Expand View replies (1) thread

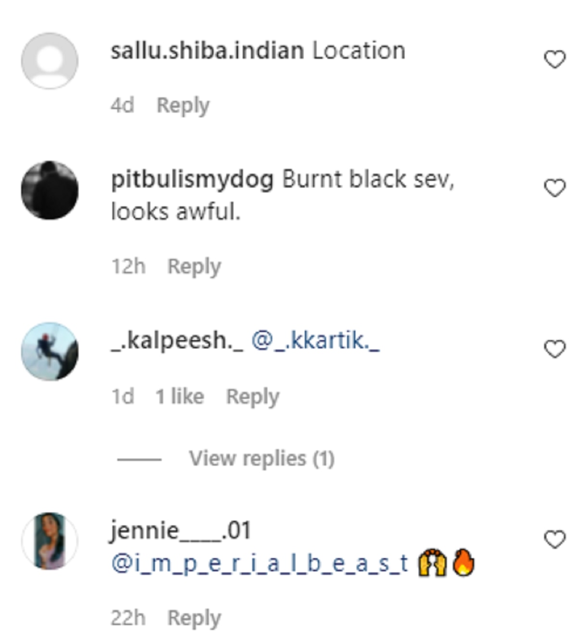(x=262, y=458)
